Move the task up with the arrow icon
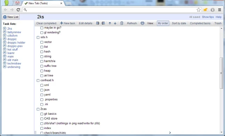This screenshot has width=225, height=136. click(110, 23)
